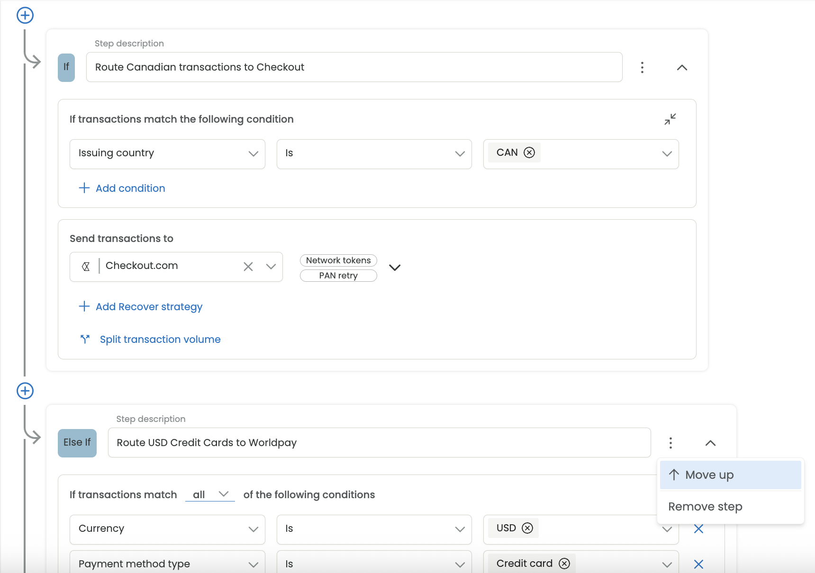The width and height of the screenshot is (815, 573).
Task: Click the Network tokens badge
Action: pyautogui.click(x=338, y=260)
